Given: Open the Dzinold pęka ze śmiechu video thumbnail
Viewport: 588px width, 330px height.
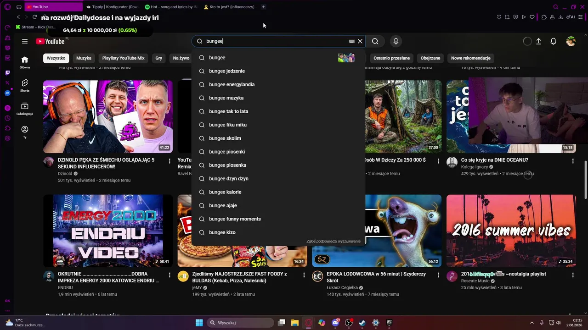Looking at the screenshot, I should pos(108,117).
